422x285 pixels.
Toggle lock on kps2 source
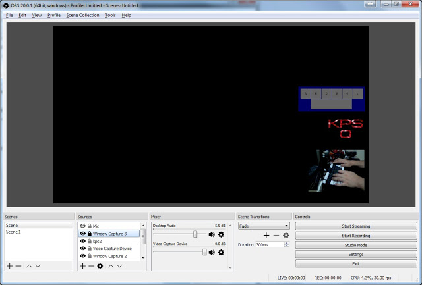click(90, 241)
